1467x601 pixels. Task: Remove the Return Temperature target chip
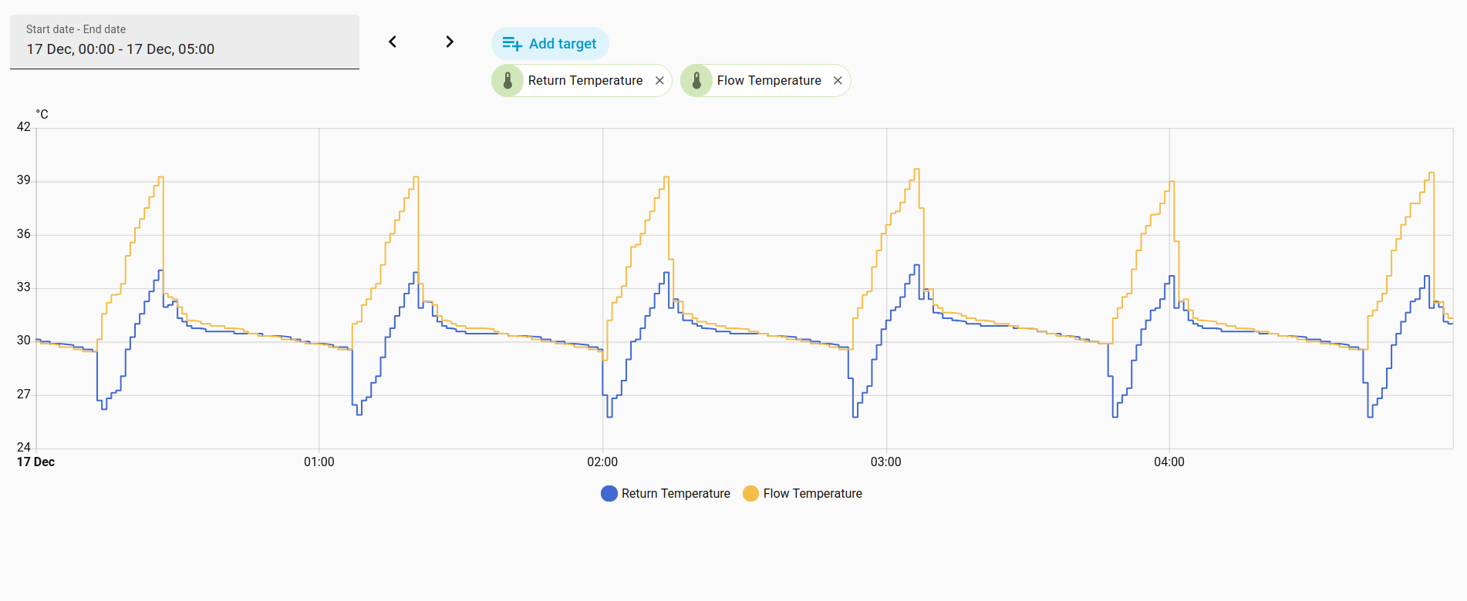click(659, 80)
